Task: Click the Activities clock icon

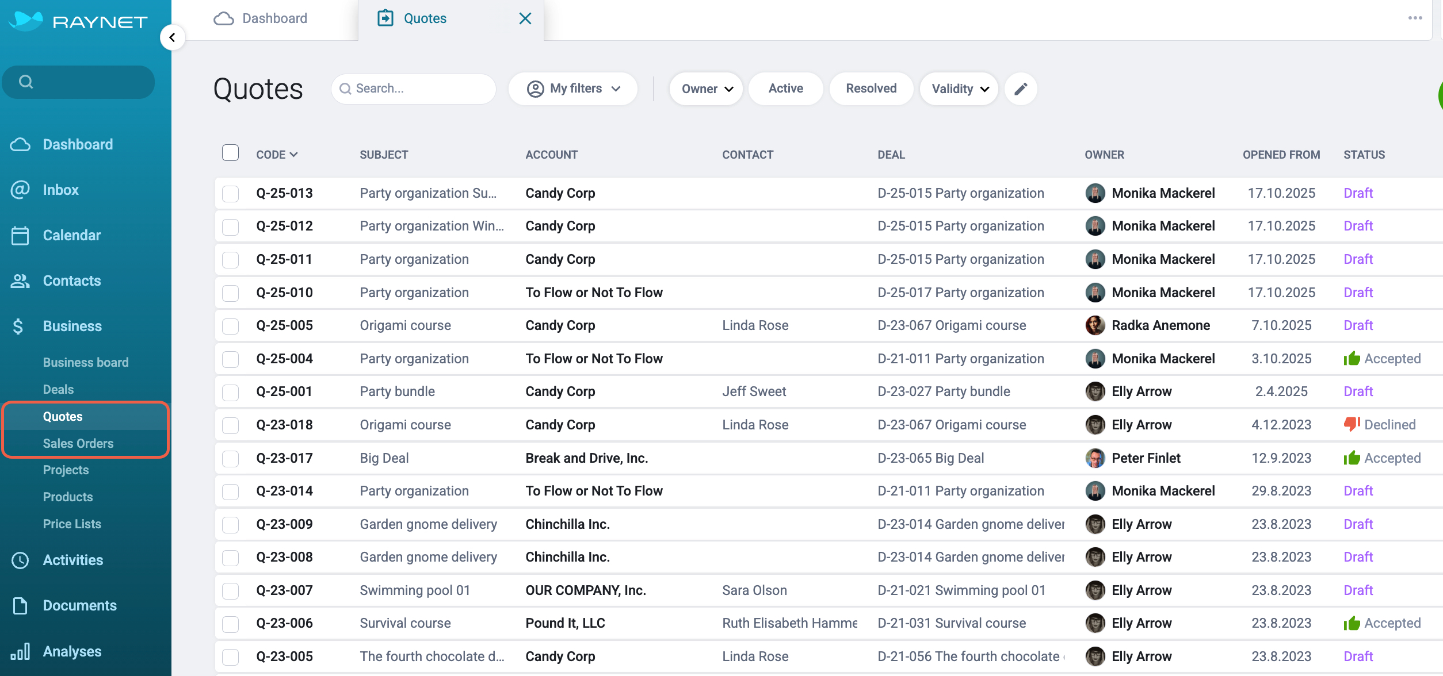Action: pos(20,560)
